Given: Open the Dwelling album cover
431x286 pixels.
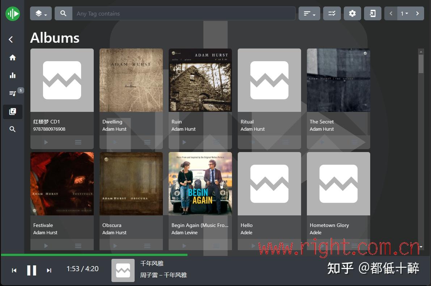Looking at the screenshot, I should (131, 80).
